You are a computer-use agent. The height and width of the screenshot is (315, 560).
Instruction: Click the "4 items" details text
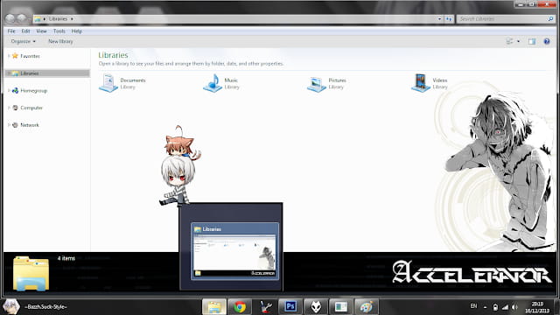click(x=66, y=258)
